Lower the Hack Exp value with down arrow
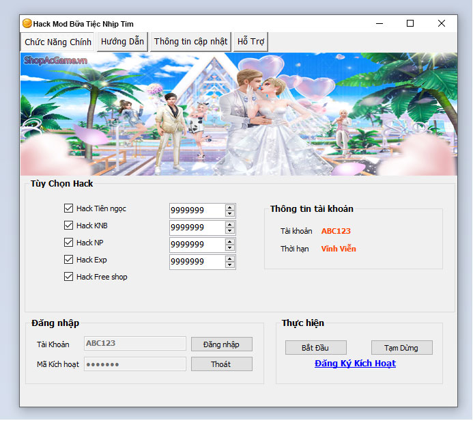The image size is (473, 421). pos(230,265)
